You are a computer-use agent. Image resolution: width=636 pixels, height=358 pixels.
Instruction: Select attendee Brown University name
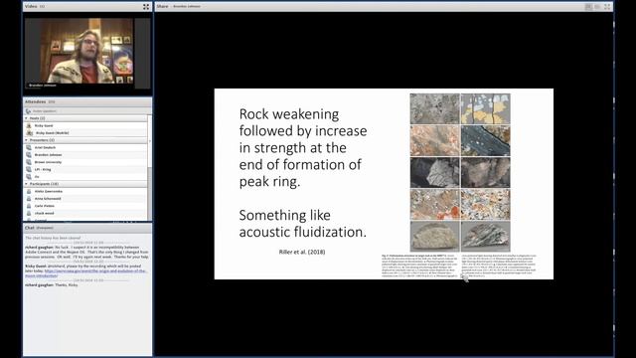click(x=49, y=162)
